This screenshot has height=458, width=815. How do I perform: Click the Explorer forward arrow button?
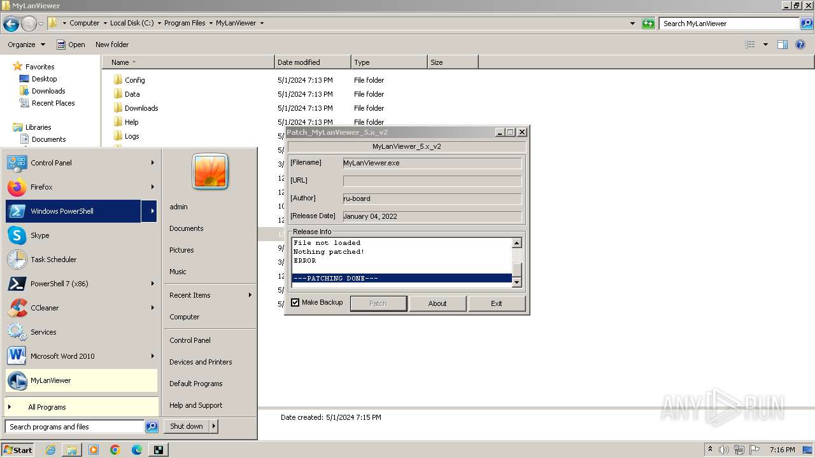[29, 24]
